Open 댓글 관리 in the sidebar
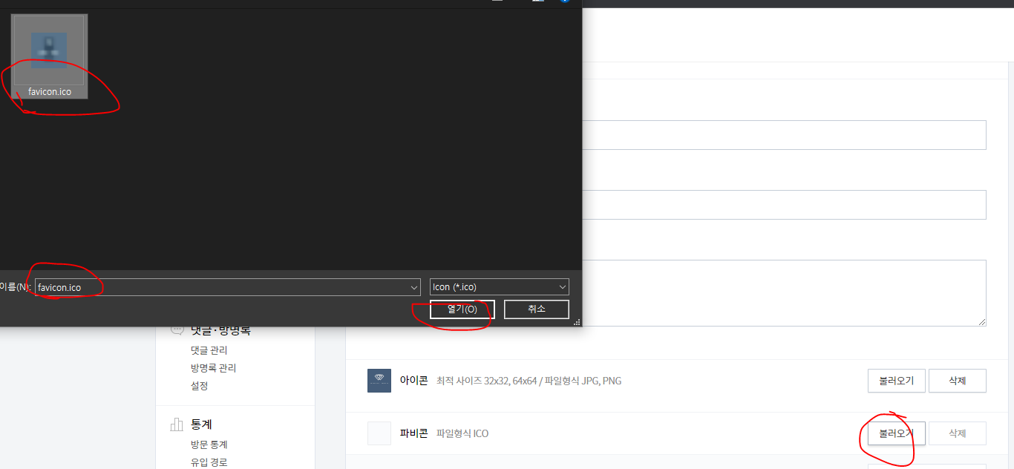 tap(209, 350)
